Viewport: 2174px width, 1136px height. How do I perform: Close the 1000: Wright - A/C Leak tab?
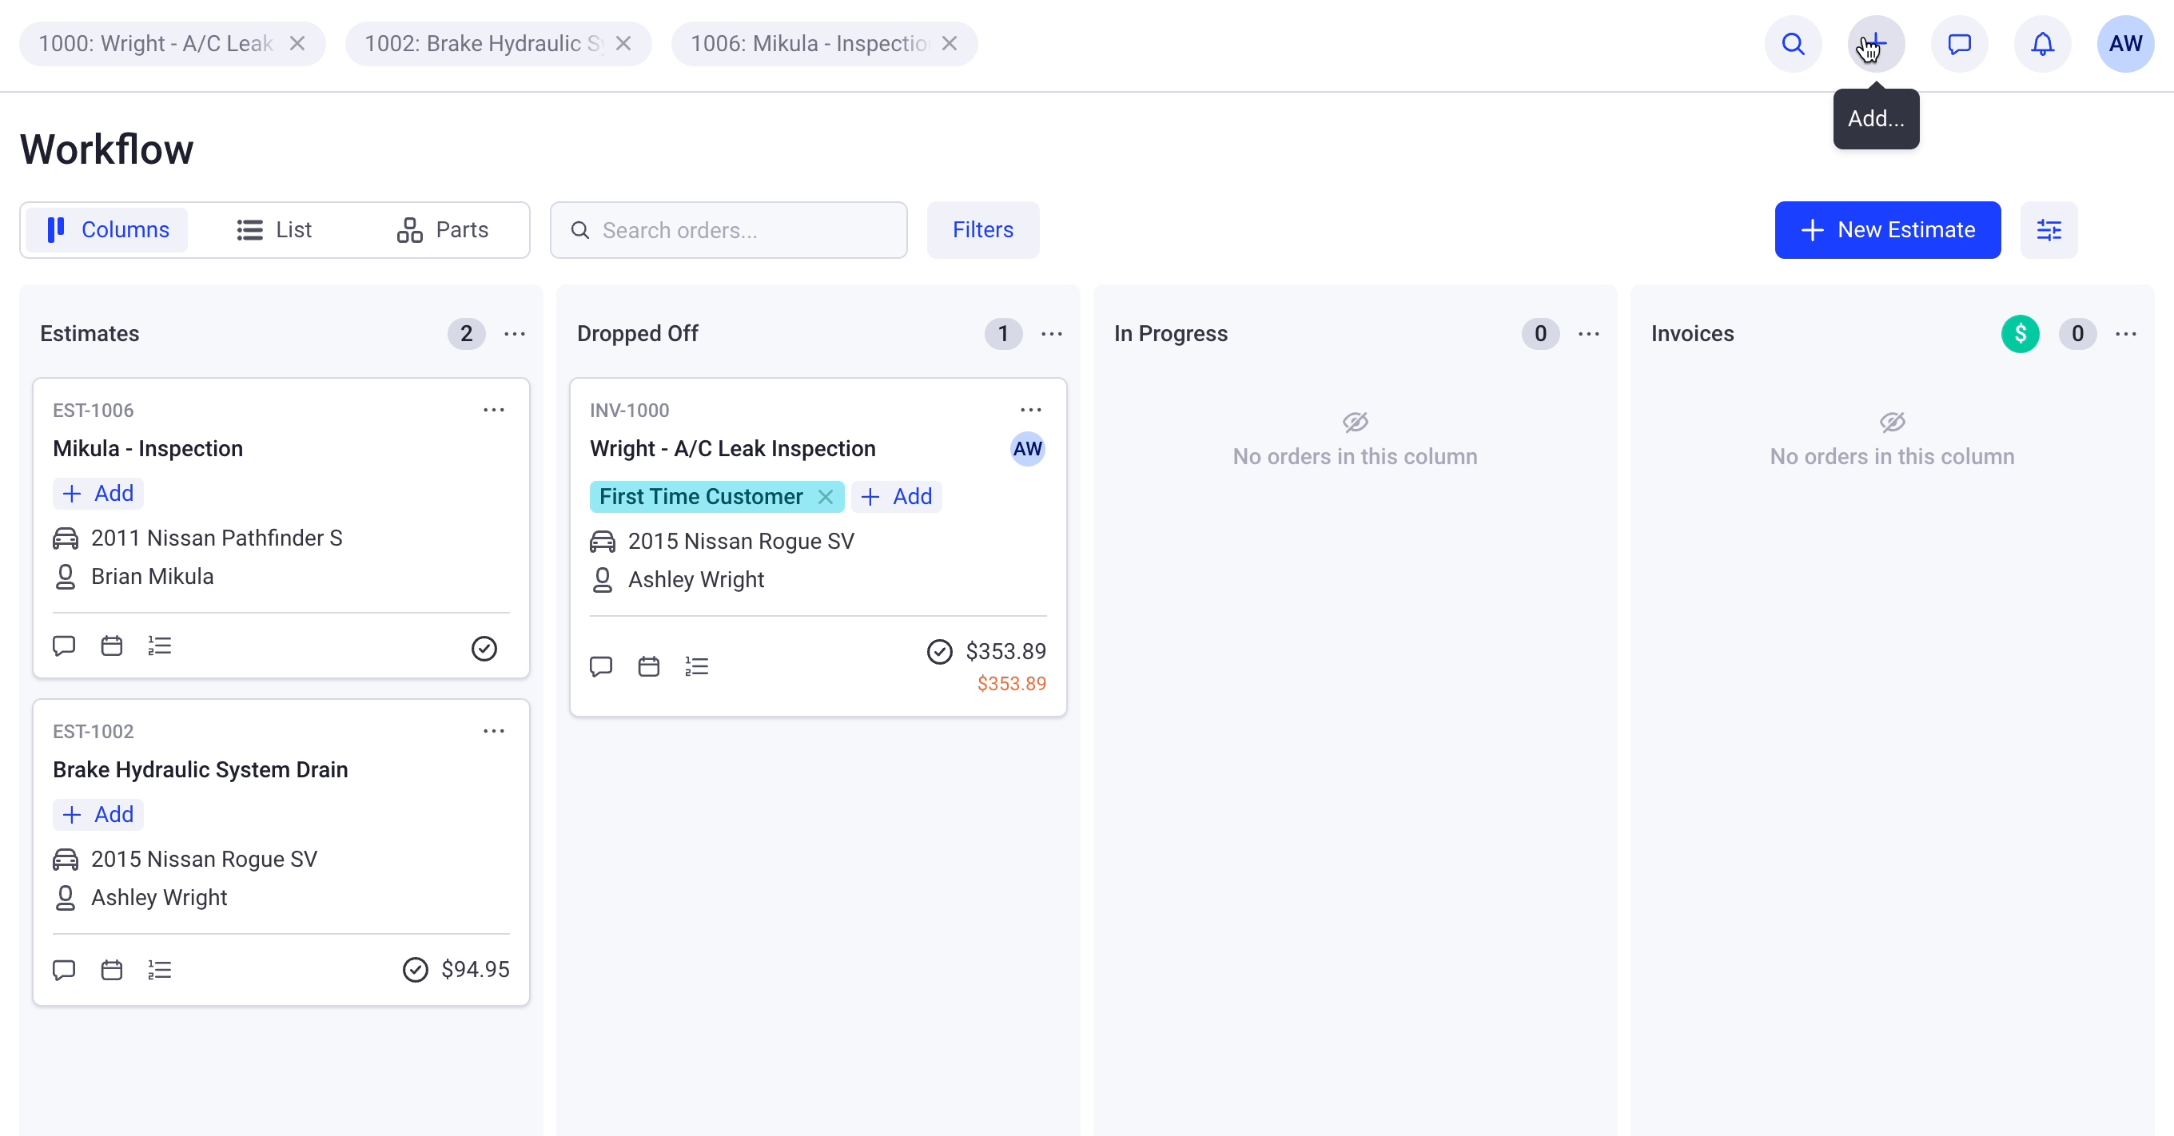click(x=297, y=44)
